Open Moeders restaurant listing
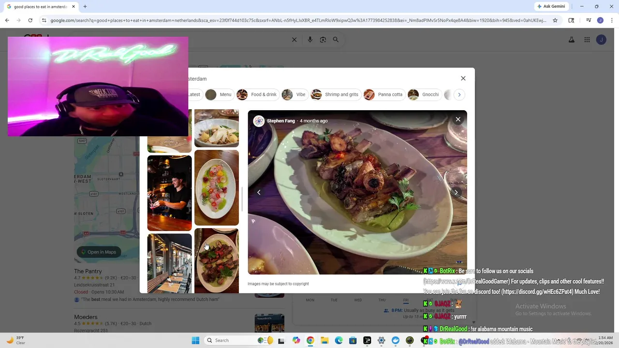The image size is (619, 348). (x=86, y=317)
